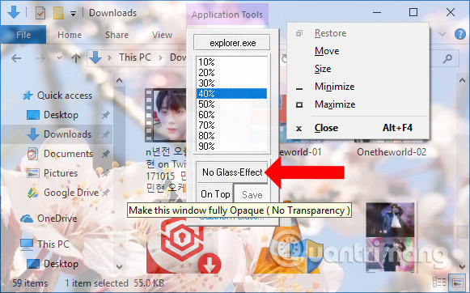Click This PC in the address bar
The height and width of the screenshot is (293, 470).
coord(135,57)
